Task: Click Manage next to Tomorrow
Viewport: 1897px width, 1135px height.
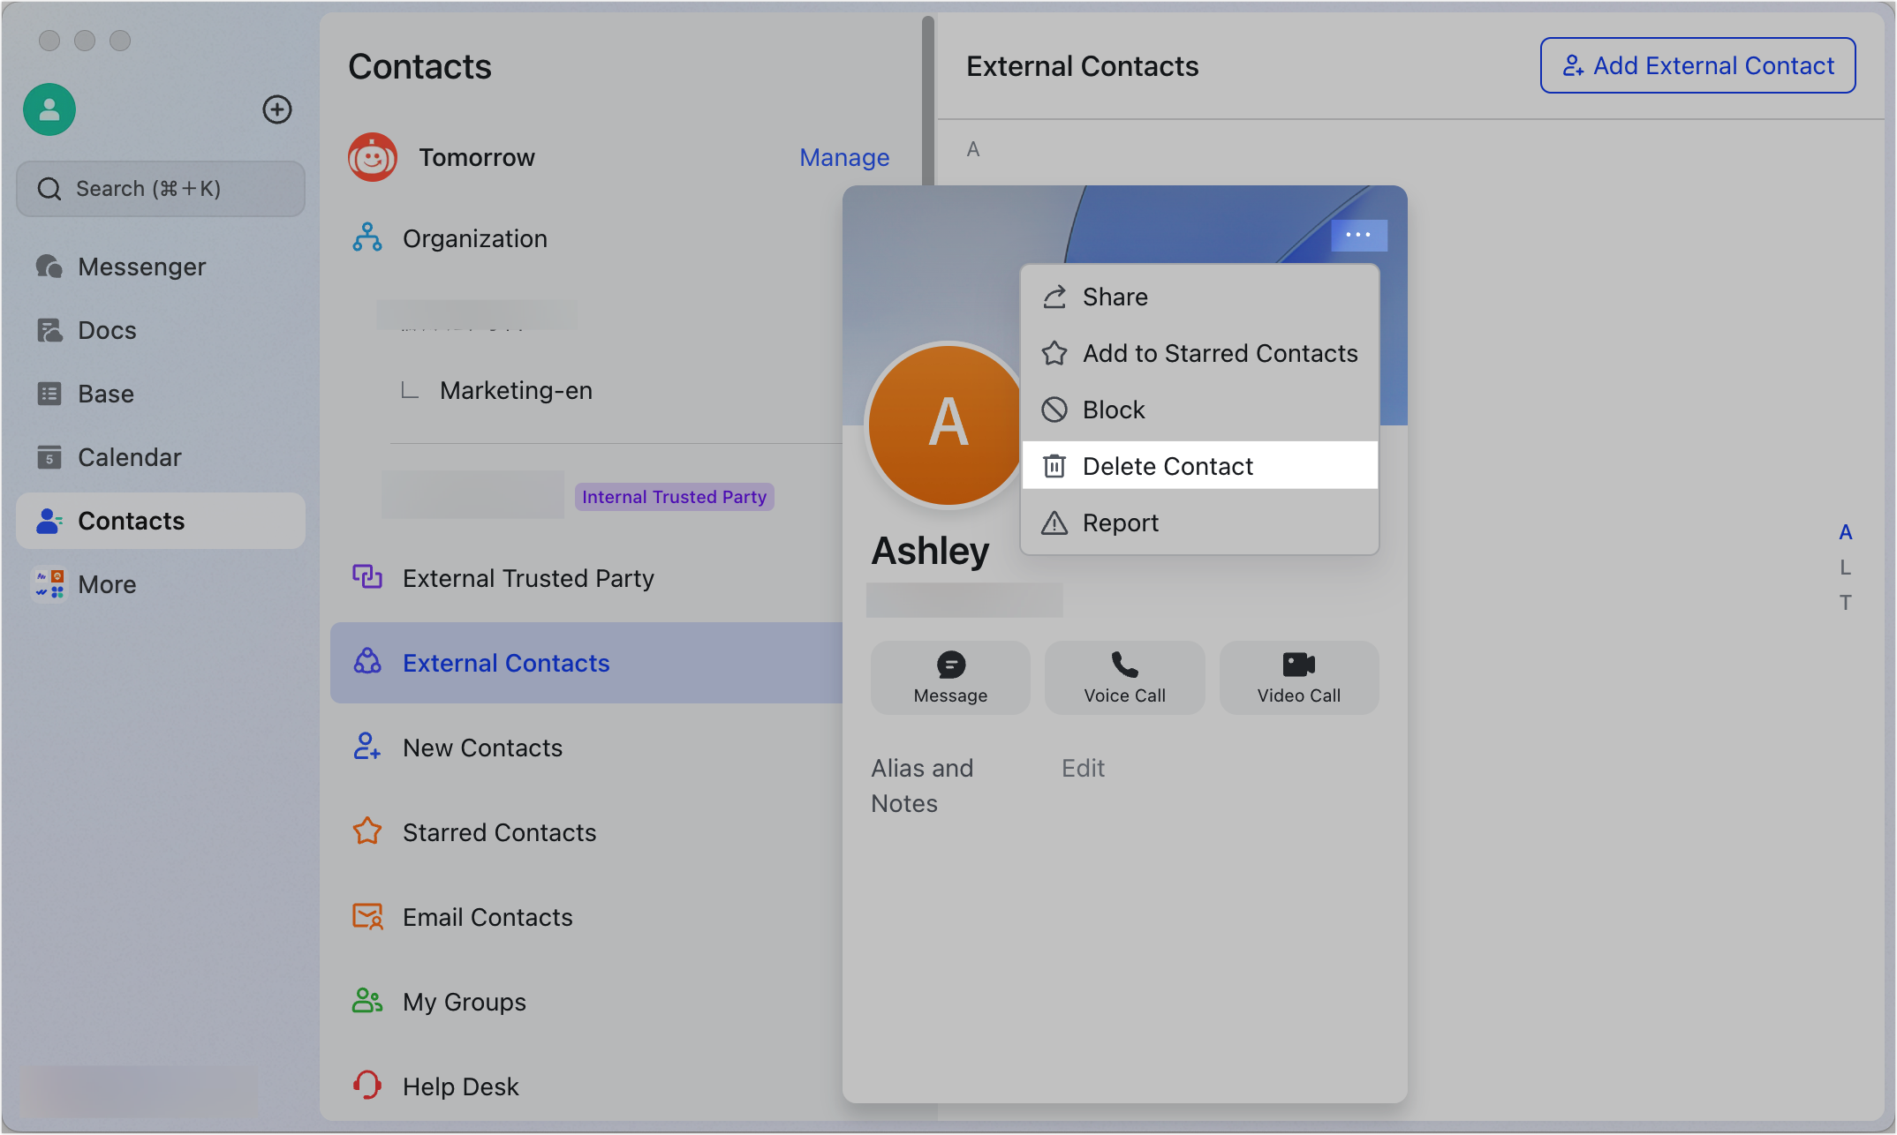Action: coord(844,157)
